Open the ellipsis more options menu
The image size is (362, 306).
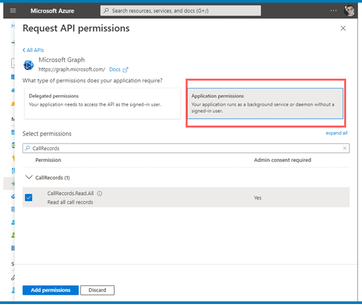click(x=333, y=11)
